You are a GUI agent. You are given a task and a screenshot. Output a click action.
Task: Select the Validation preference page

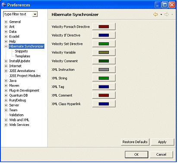coord(16,115)
